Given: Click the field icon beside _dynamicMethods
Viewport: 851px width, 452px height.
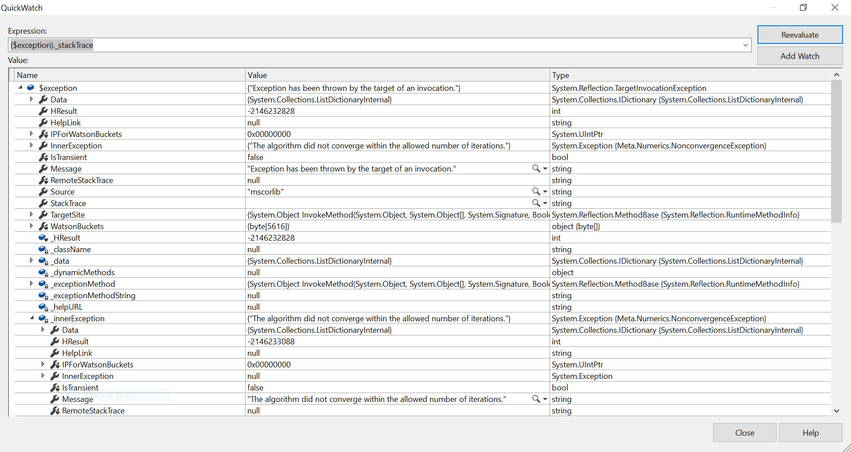Looking at the screenshot, I should coord(43,273).
